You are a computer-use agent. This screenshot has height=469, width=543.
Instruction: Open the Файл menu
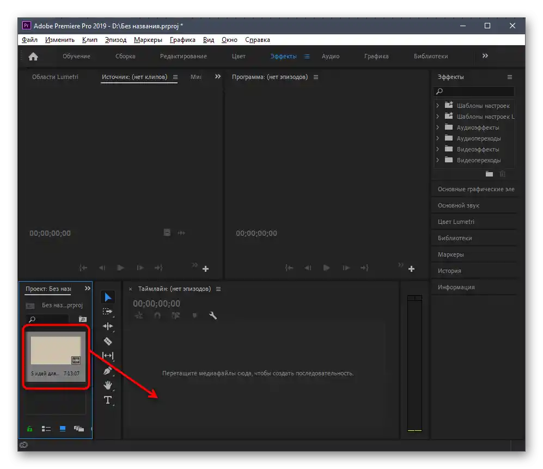coord(29,40)
